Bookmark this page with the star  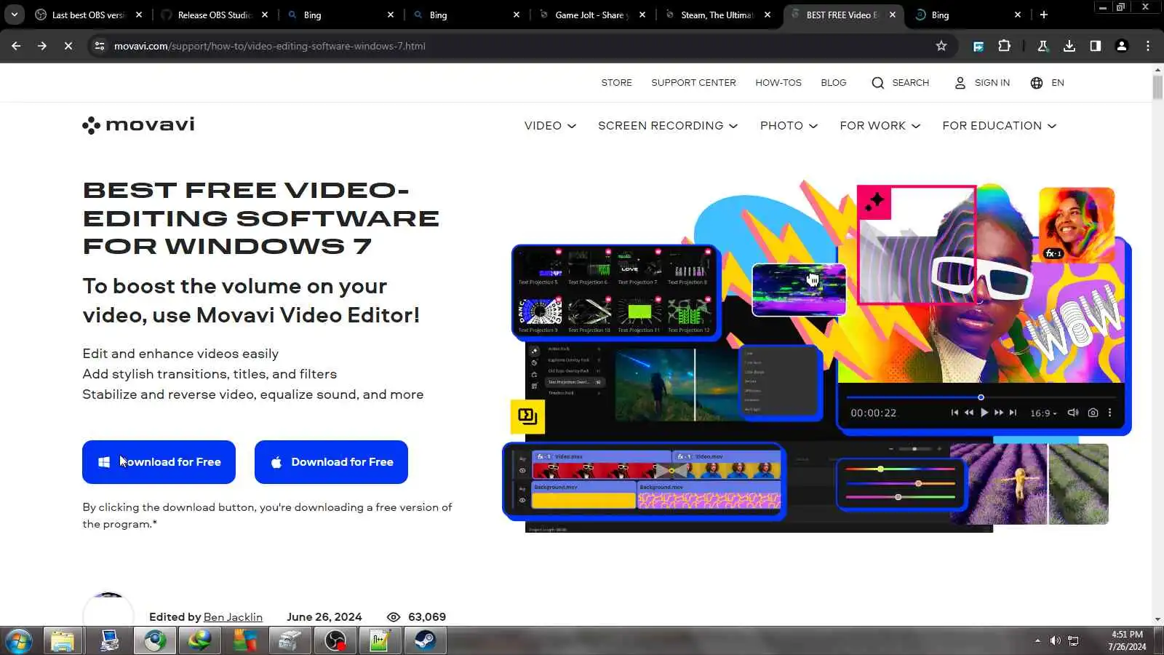(941, 46)
